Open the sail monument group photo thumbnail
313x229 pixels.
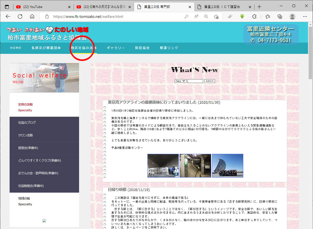click(228, 166)
